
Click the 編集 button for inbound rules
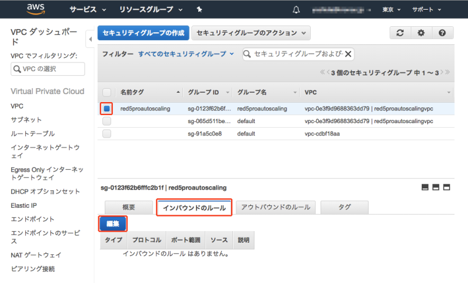click(112, 223)
